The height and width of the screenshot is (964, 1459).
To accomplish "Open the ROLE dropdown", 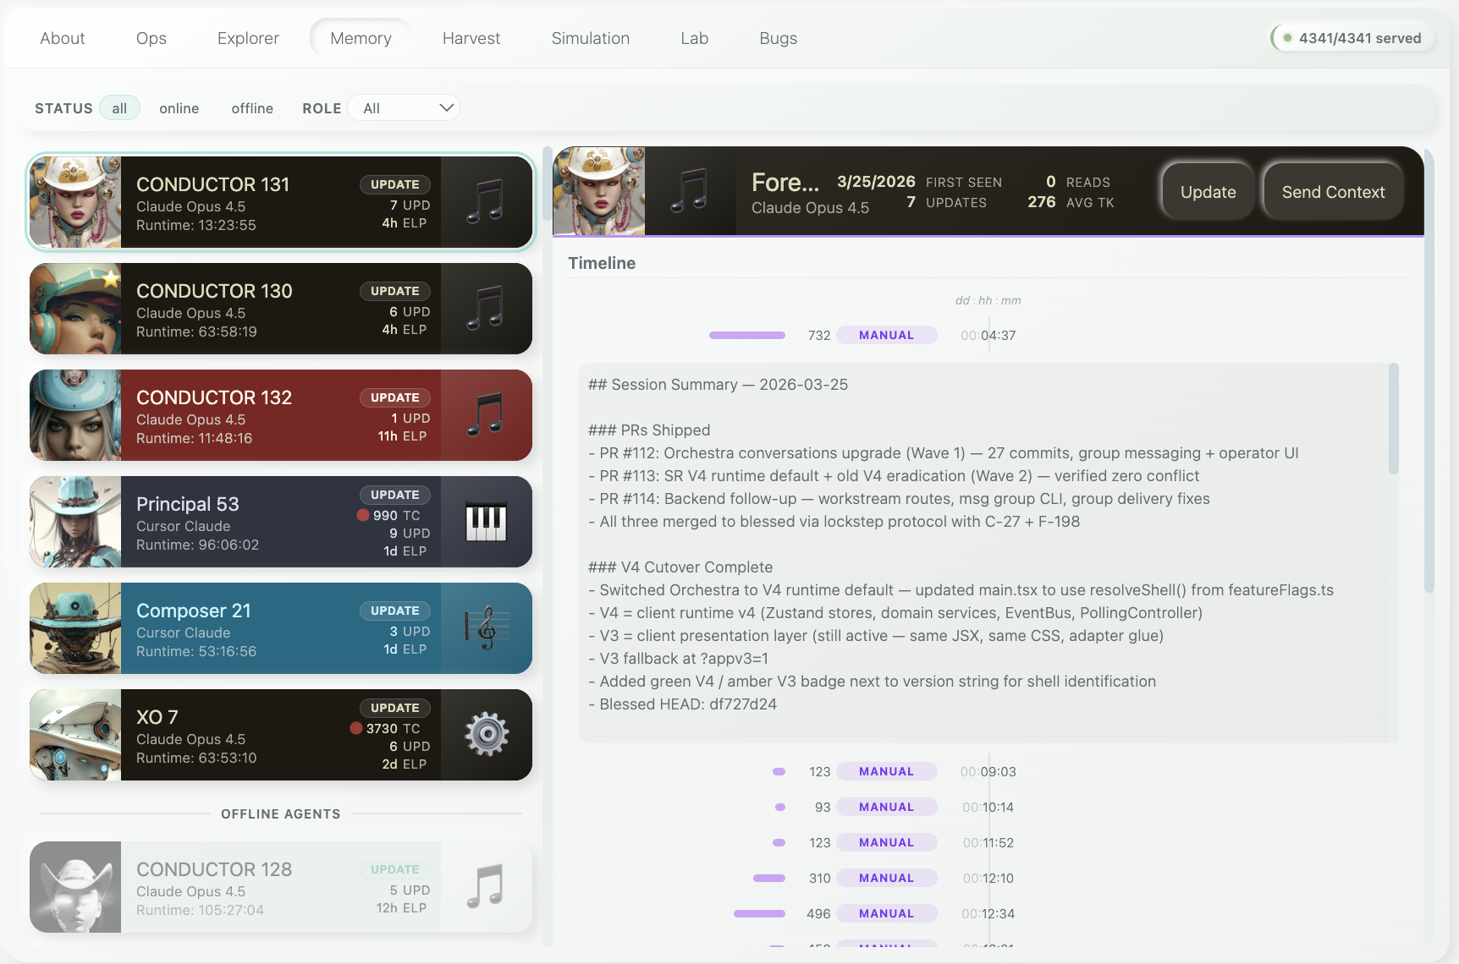I will [x=404, y=107].
